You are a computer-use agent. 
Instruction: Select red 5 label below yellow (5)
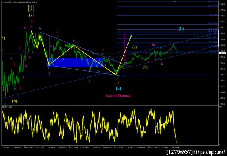point(31,22)
